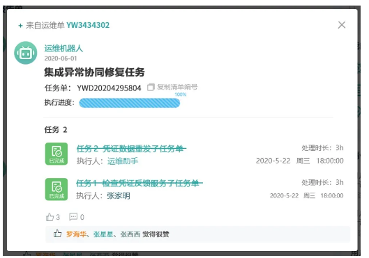Open 运维单 link YW3434302
This screenshot has width=369, height=258.
click(x=88, y=25)
